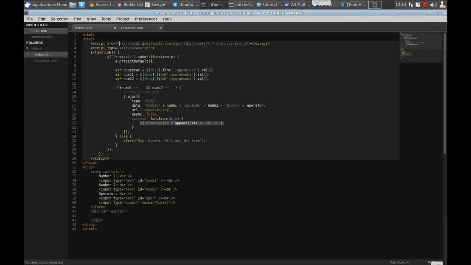Open the Help menu

[167, 19]
